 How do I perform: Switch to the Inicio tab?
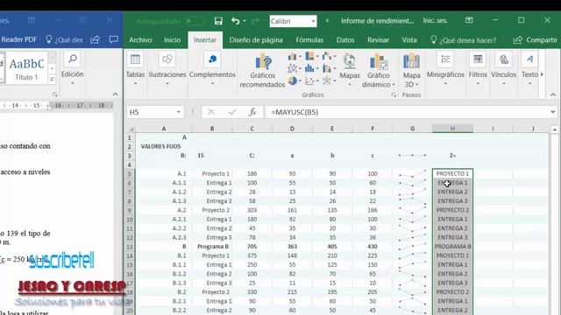(172, 40)
